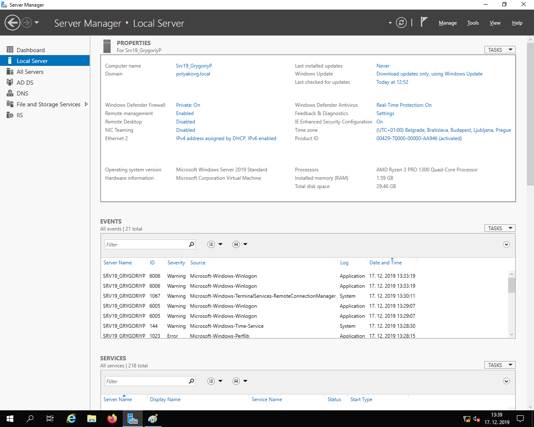534x427 pixels.
Task: Click Real-Time Protection: On link
Action: click(x=404, y=105)
